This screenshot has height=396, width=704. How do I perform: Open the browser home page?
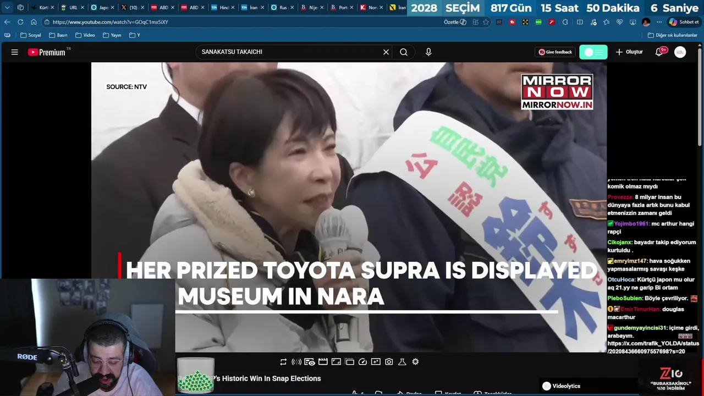34,22
